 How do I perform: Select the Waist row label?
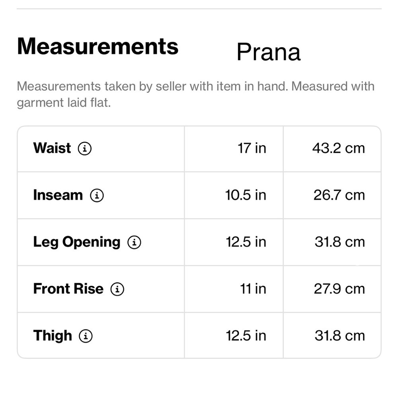52,148
